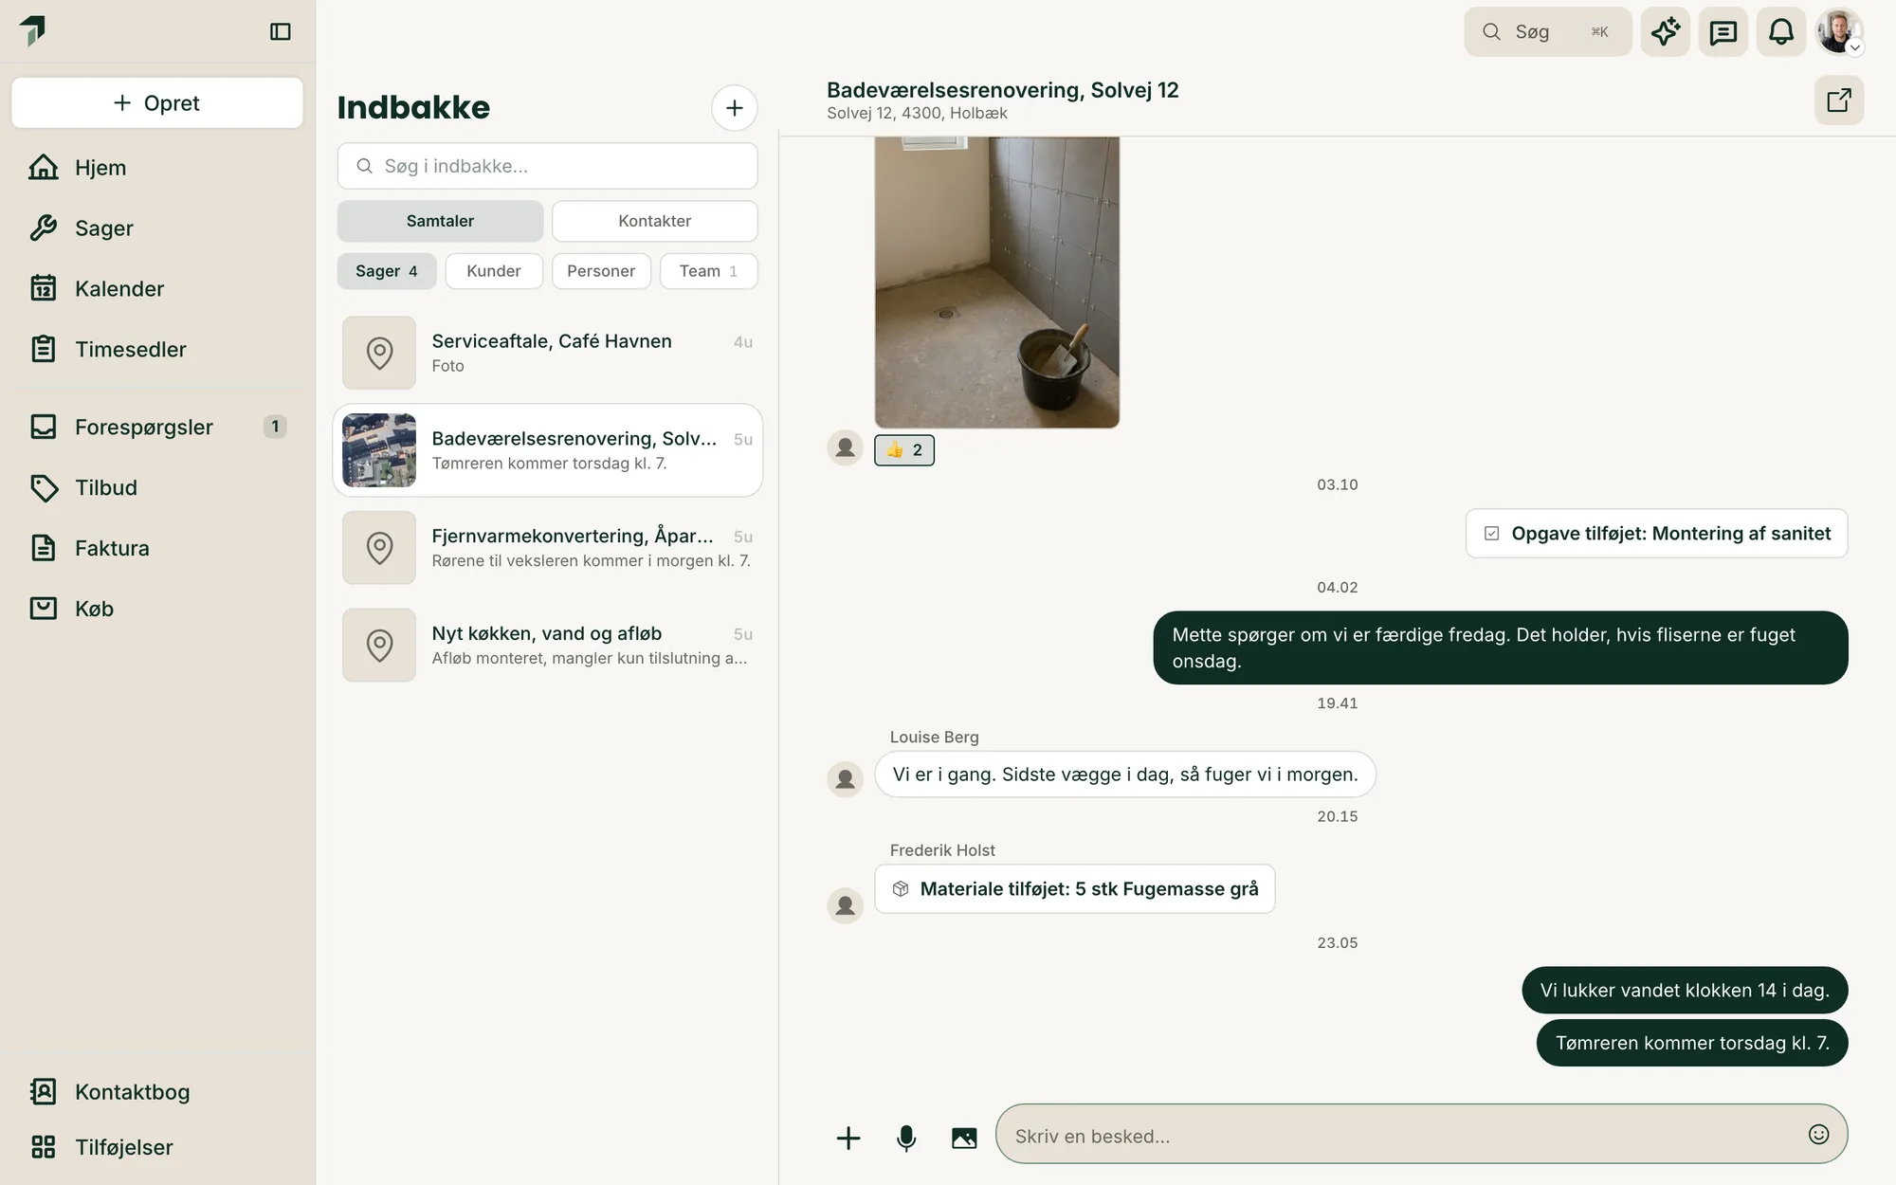Collapse the sidebar with panel toggle icon
Viewport: 1896px width, 1185px height.
[x=280, y=31]
